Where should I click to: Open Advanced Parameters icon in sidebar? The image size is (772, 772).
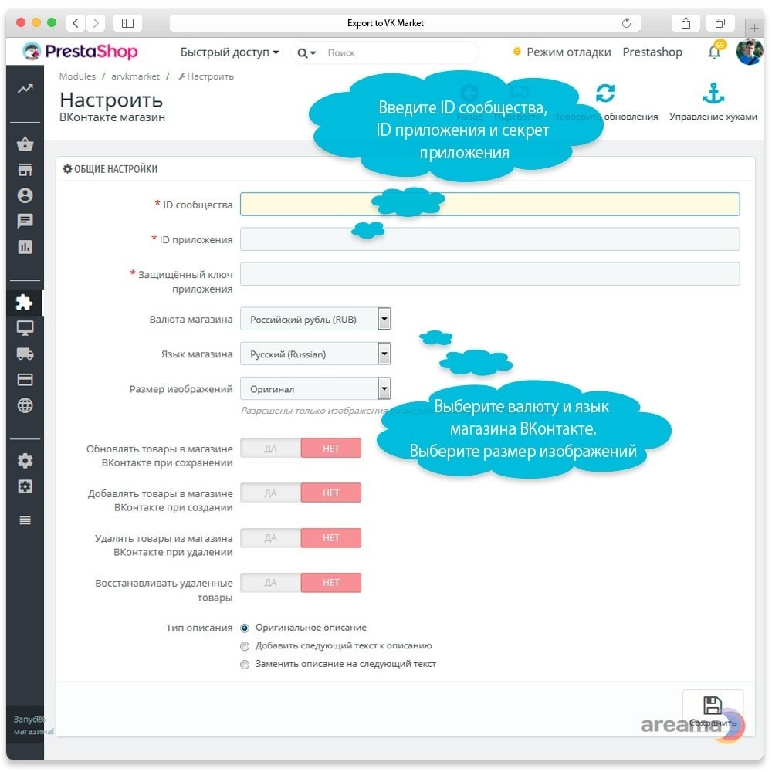coord(25,486)
